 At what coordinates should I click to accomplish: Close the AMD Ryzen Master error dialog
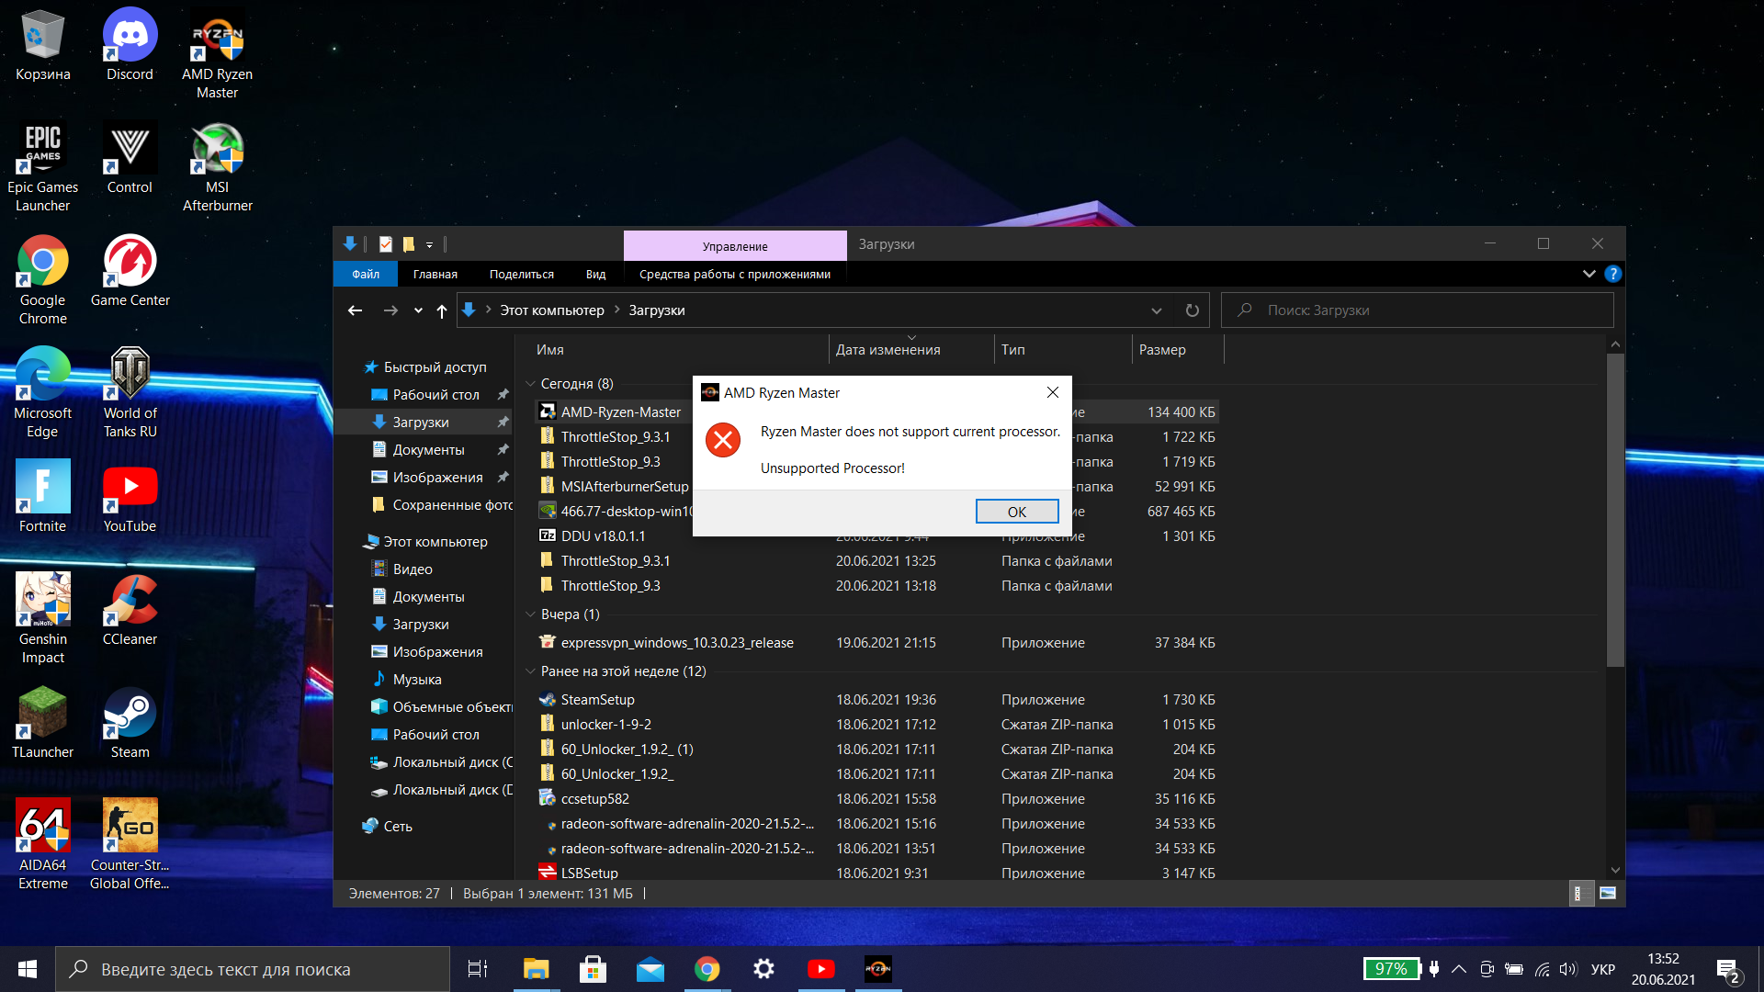[x=1053, y=392]
